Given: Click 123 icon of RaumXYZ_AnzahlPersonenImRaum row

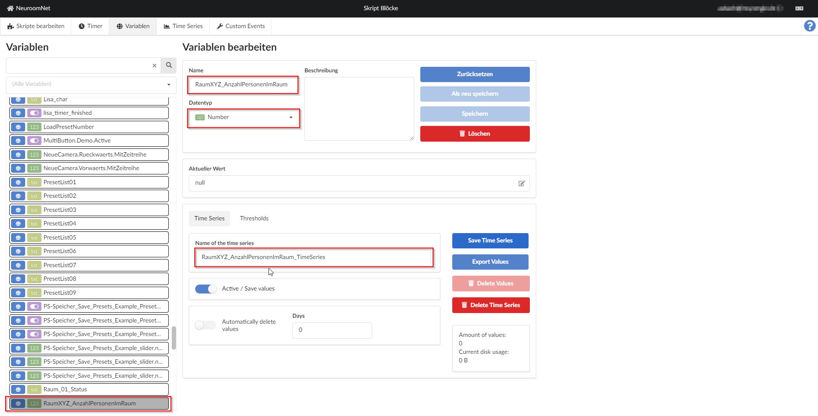Looking at the screenshot, I should (x=34, y=404).
